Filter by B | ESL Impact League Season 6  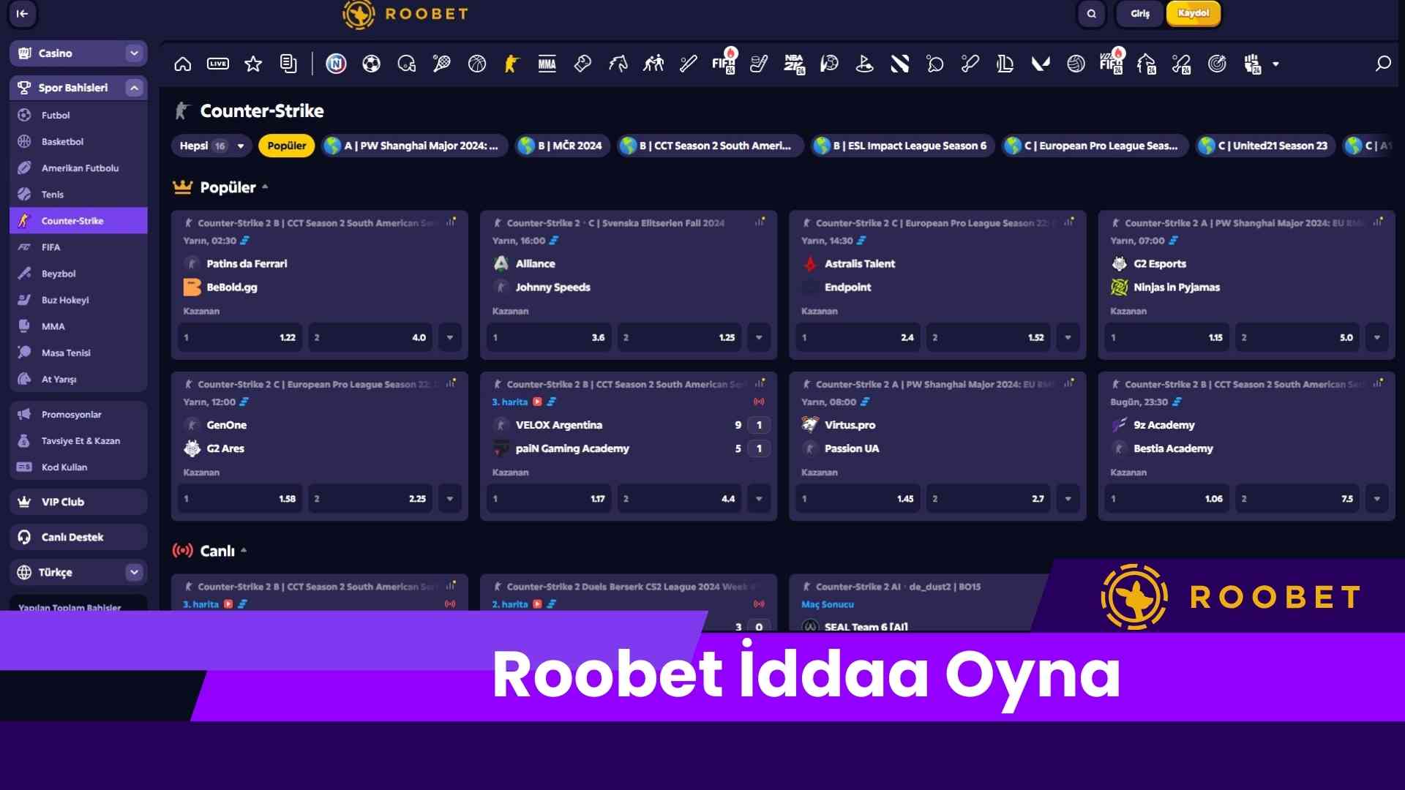coord(902,146)
